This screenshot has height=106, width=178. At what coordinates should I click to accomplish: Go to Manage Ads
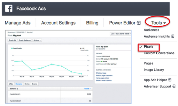[x=18, y=23]
